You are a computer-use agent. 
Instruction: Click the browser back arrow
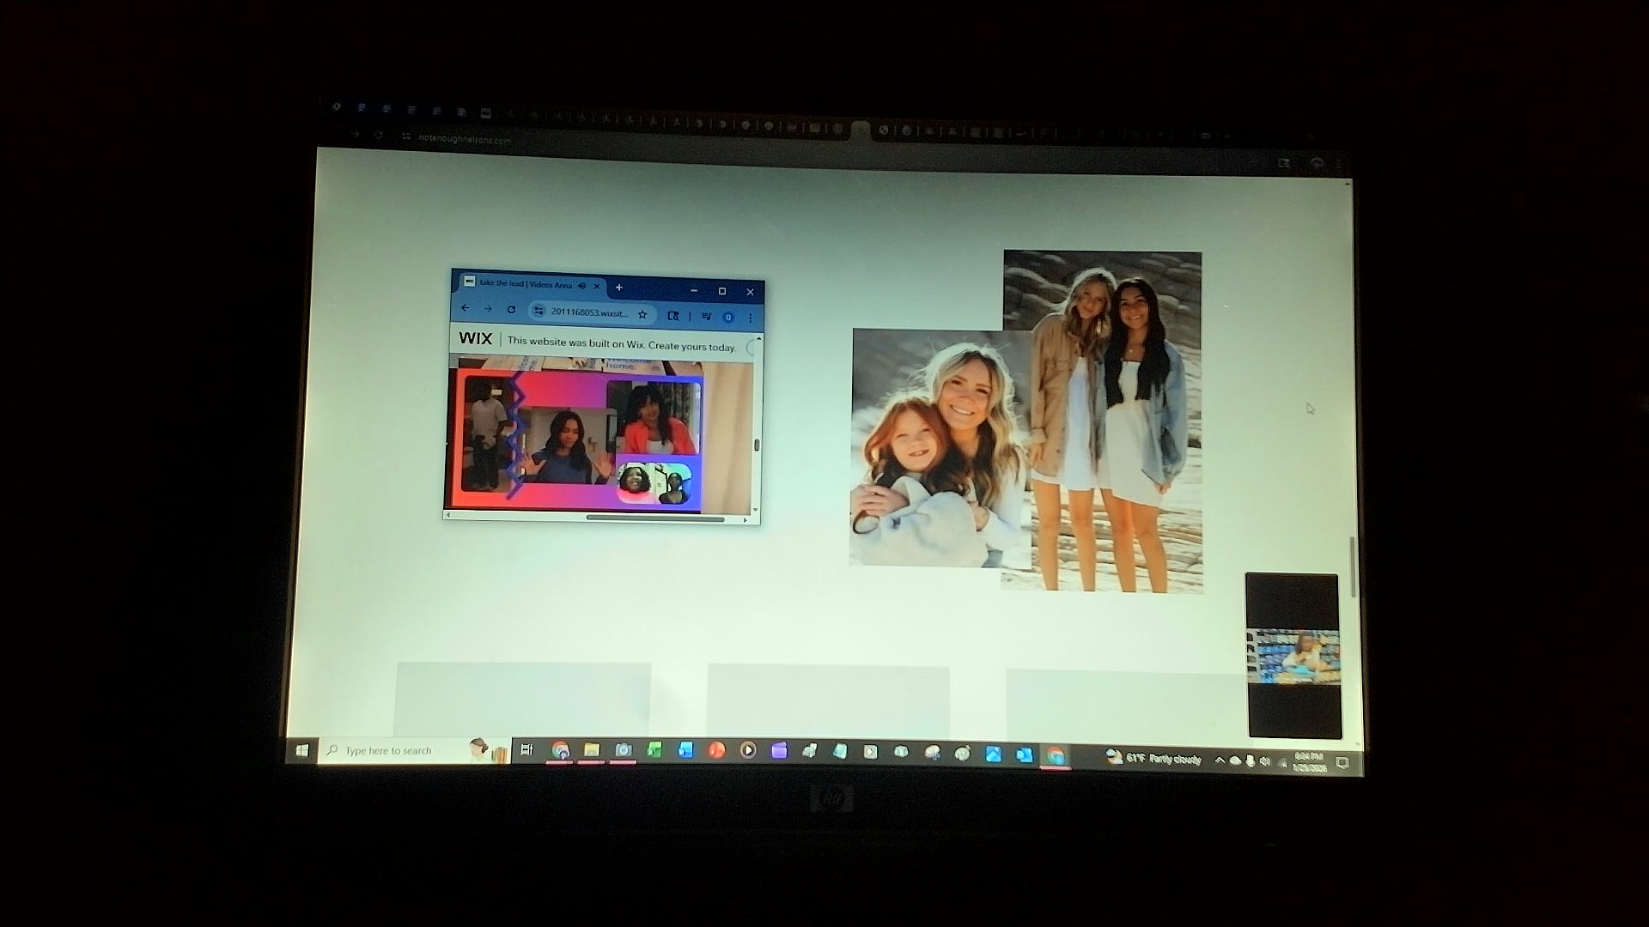(x=465, y=308)
